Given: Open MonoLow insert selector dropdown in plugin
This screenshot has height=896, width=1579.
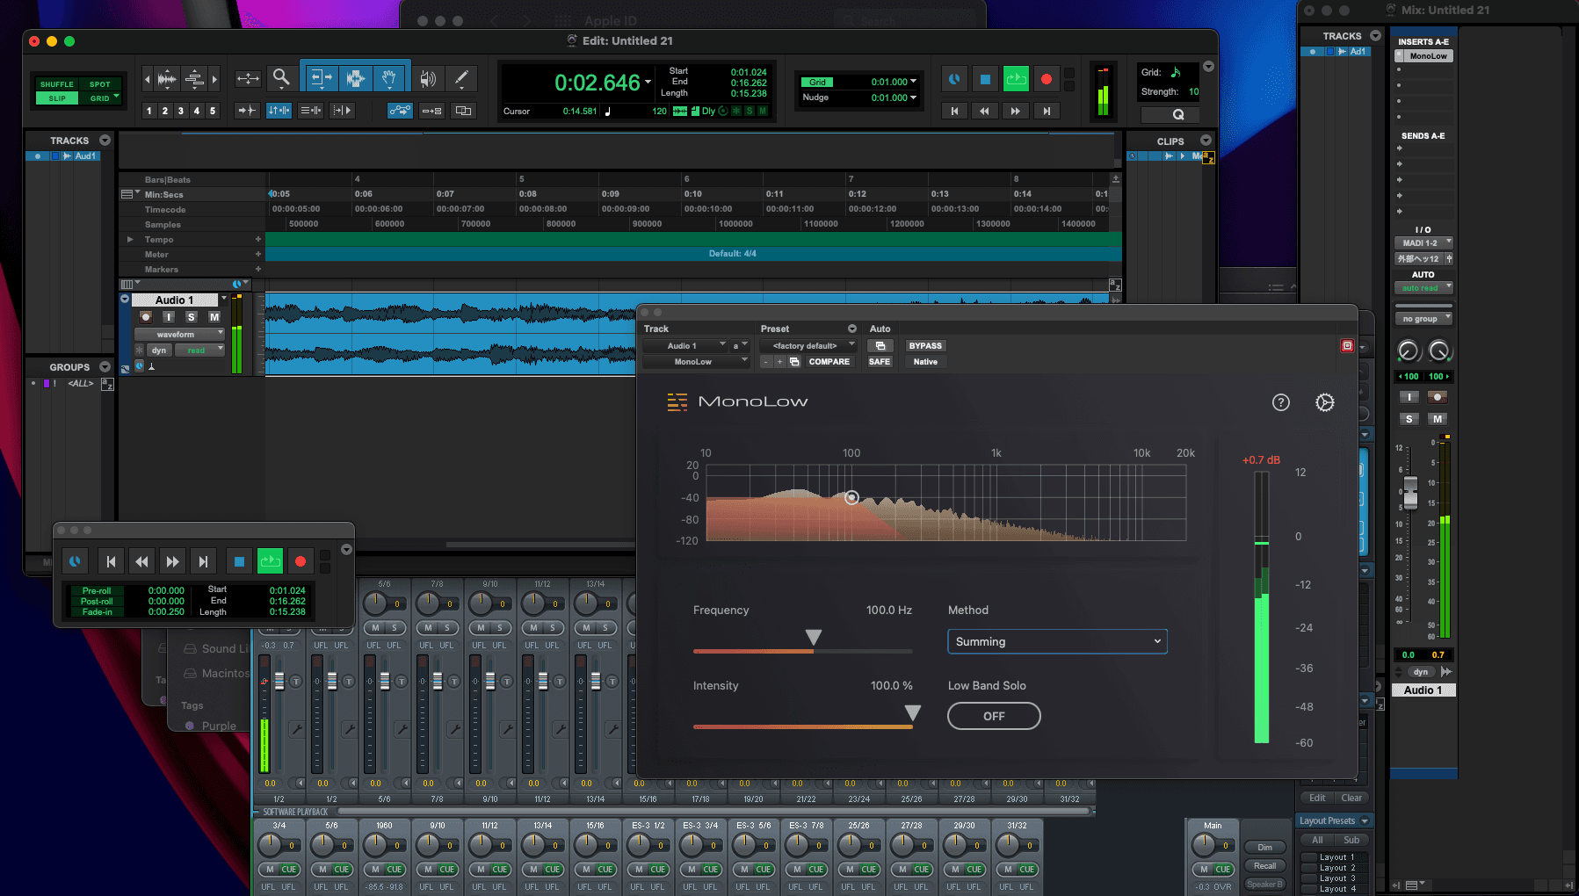Looking at the screenshot, I should (x=695, y=362).
